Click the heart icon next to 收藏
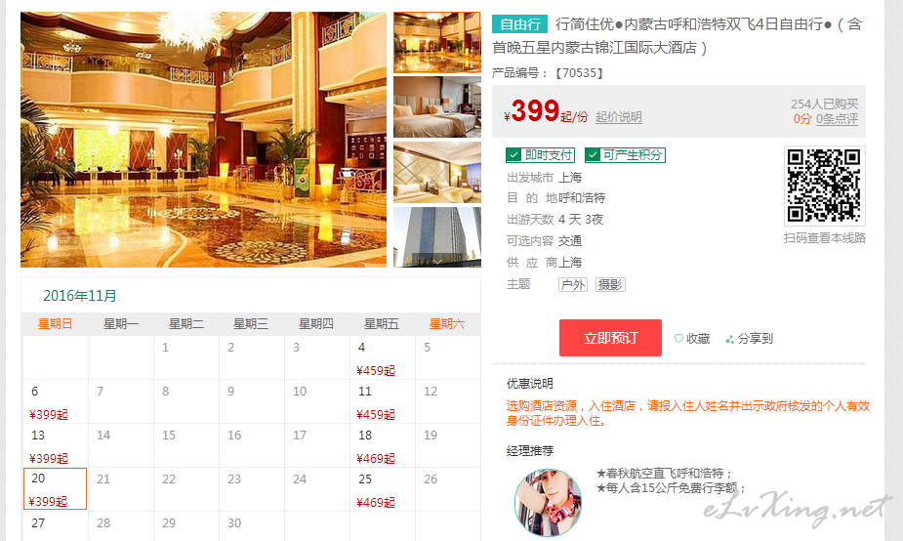 [678, 339]
